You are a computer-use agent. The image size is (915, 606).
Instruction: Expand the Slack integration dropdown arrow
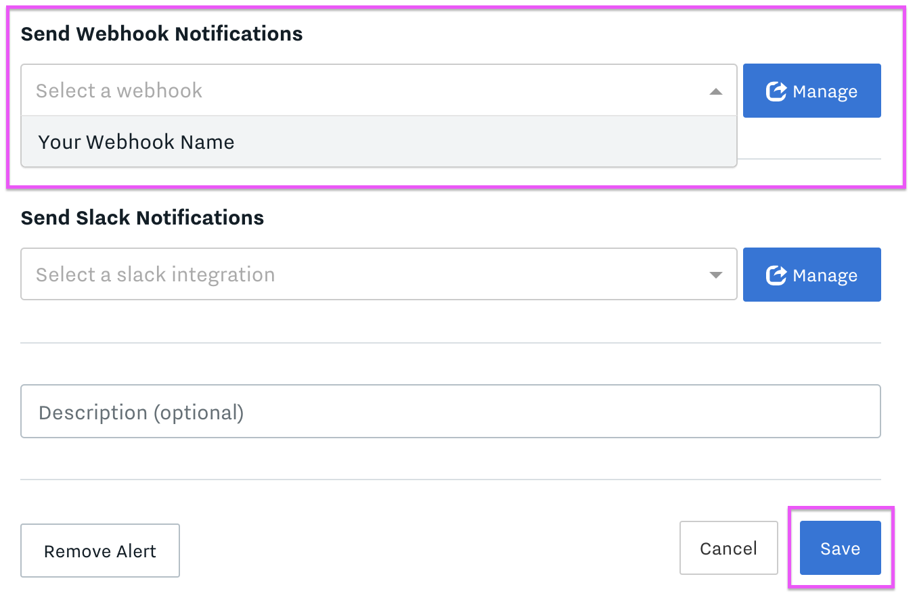tap(715, 275)
